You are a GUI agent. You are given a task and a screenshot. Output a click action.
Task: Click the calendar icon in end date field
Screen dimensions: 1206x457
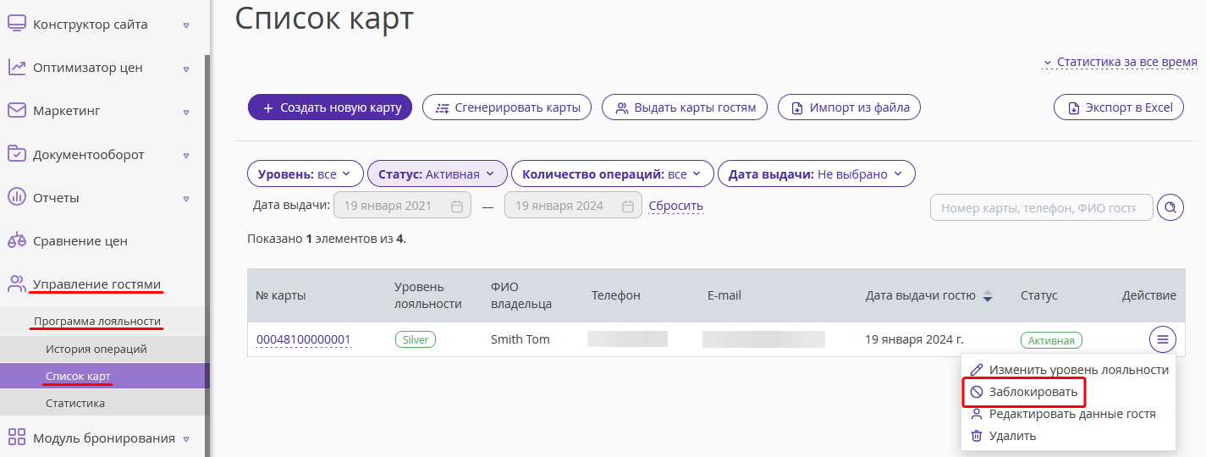(x=627, y=206)
